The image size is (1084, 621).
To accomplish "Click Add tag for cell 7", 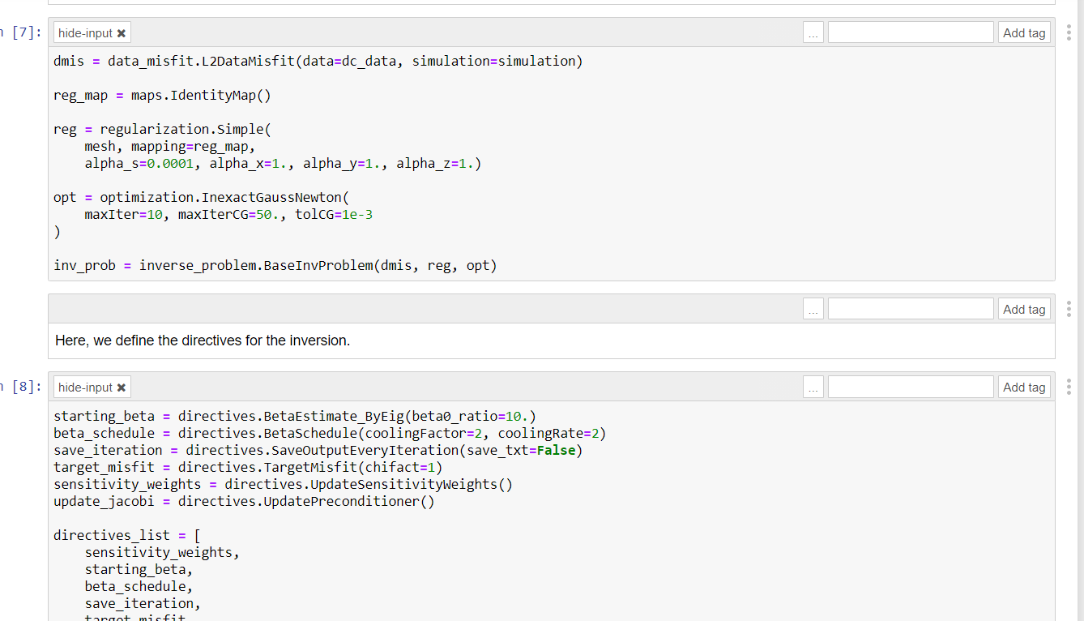I will (1024, 33).
